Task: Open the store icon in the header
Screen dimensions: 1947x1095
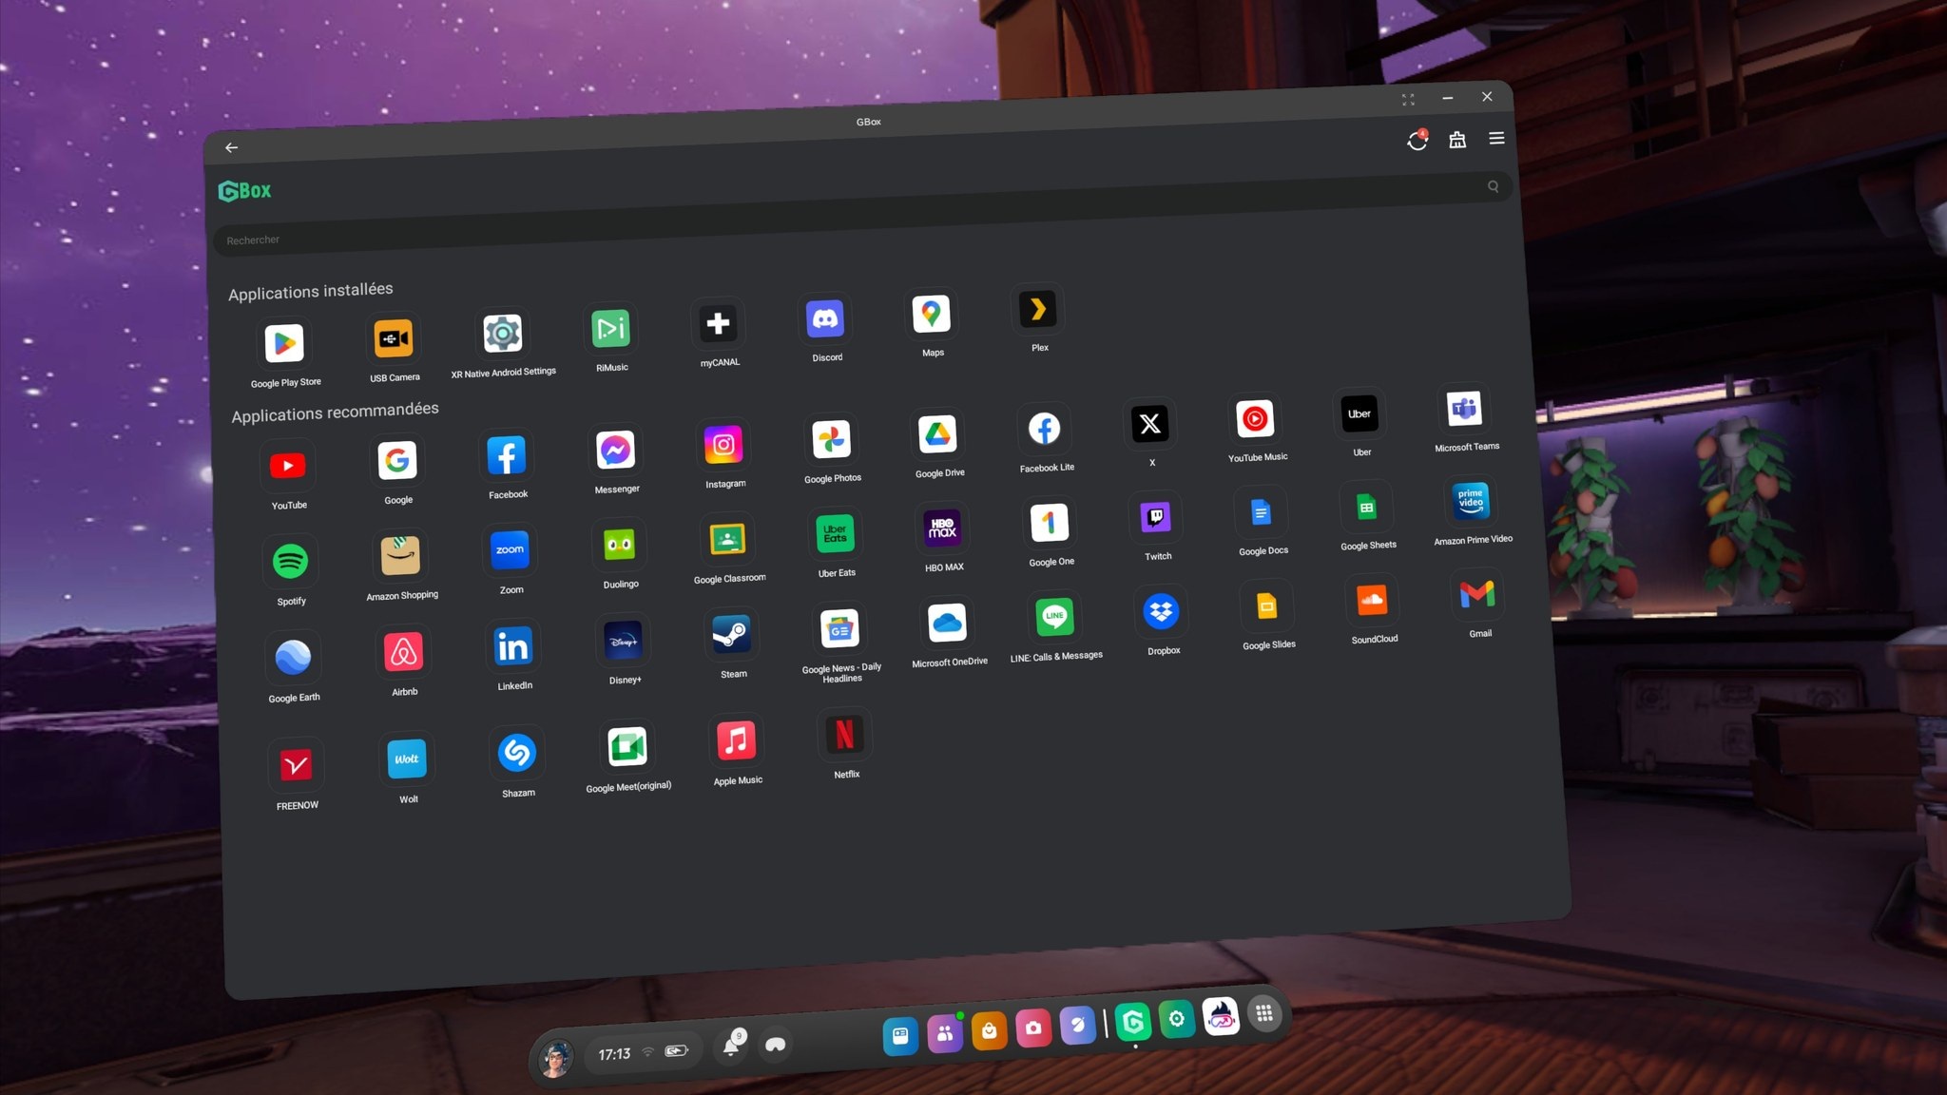Action: (x=1457, y=140)
